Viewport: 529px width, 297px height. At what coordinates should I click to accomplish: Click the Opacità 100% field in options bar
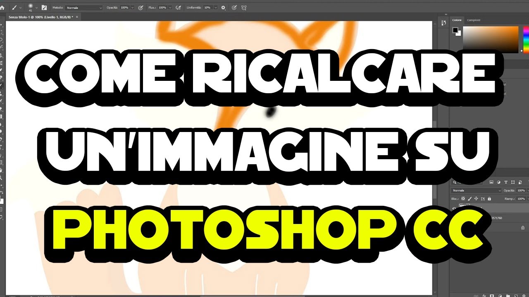pyautogui.click(x=124, y=8)
